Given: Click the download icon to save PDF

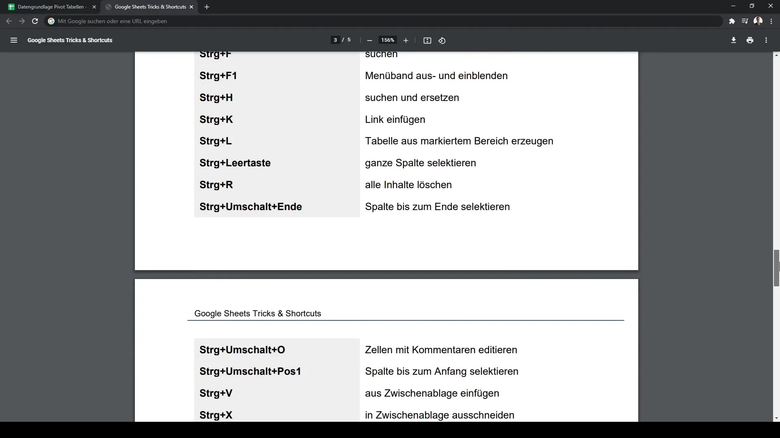Looking at the screenshot, I should [733, 40].
